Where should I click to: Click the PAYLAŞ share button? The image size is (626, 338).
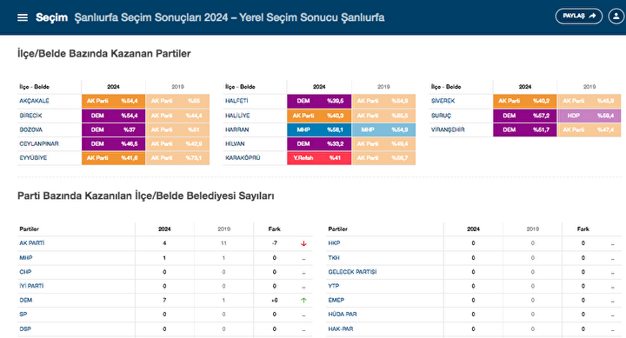[579, 17]
